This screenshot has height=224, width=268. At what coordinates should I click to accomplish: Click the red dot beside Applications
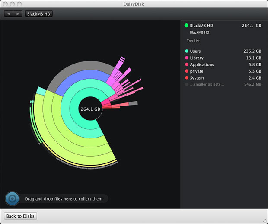pos(187,64)
